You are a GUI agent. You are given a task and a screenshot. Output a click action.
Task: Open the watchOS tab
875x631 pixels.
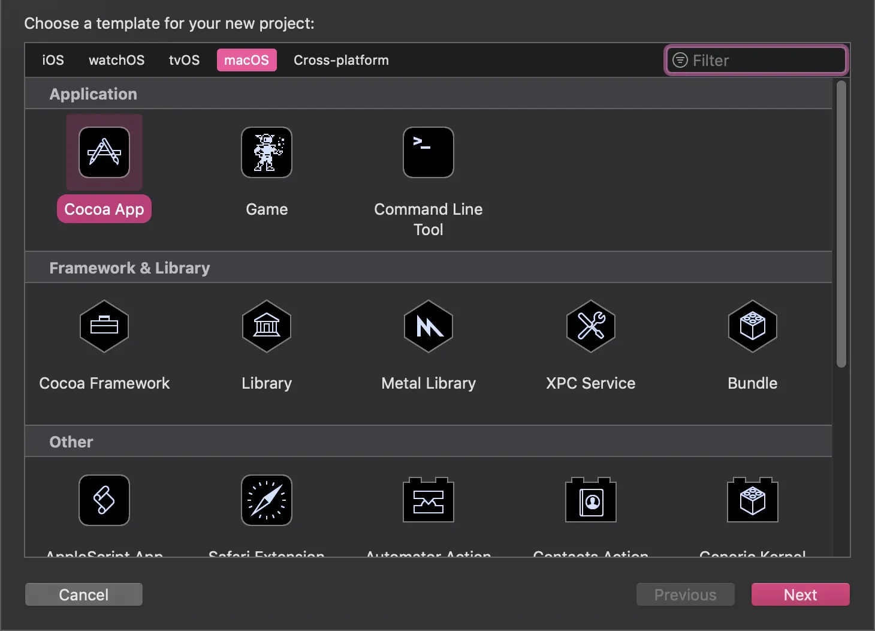coord(116,60)
